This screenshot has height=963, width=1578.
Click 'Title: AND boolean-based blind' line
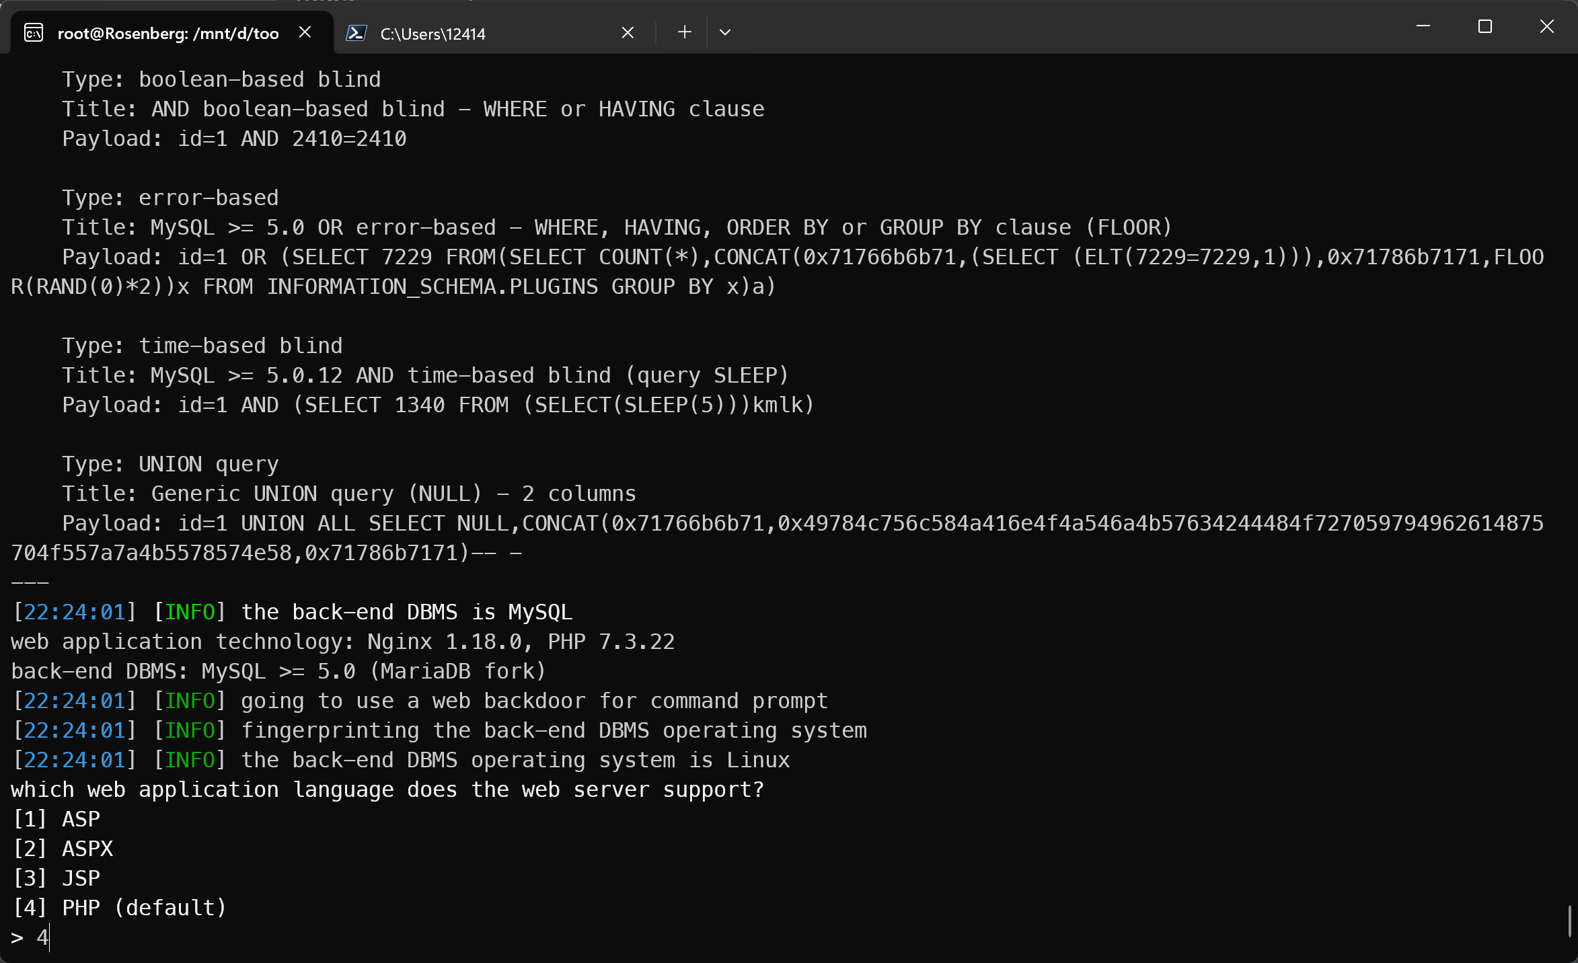coord(413,108)
